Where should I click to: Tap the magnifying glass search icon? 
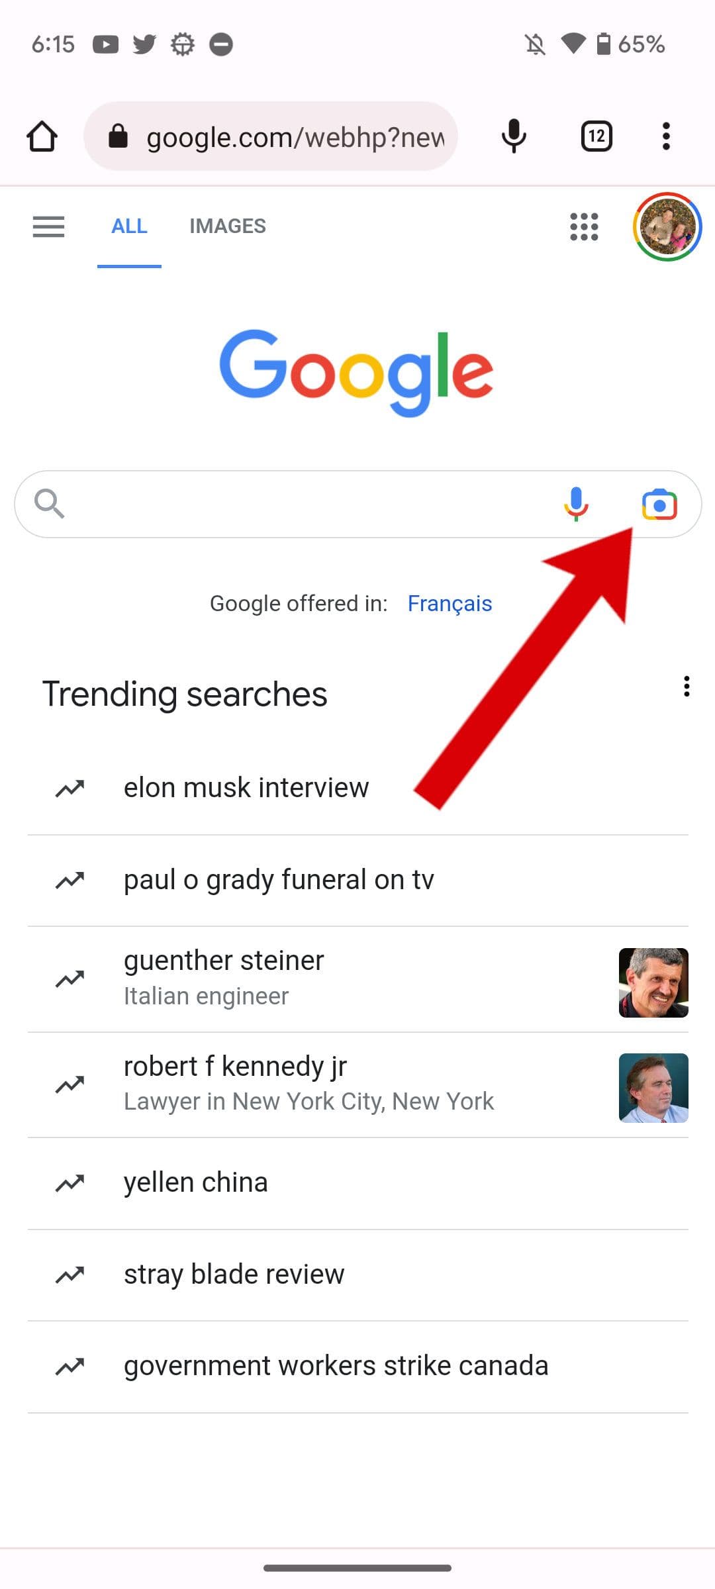(x=49, y=505)
